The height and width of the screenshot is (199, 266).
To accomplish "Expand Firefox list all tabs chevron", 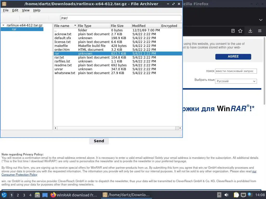I will 261,20.
